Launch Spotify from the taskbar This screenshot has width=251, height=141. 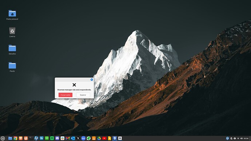tap(52, 138)
